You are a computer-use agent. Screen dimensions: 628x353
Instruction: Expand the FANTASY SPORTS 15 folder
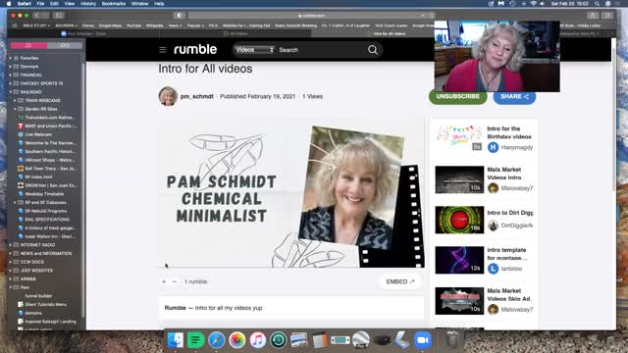point(11,83)
